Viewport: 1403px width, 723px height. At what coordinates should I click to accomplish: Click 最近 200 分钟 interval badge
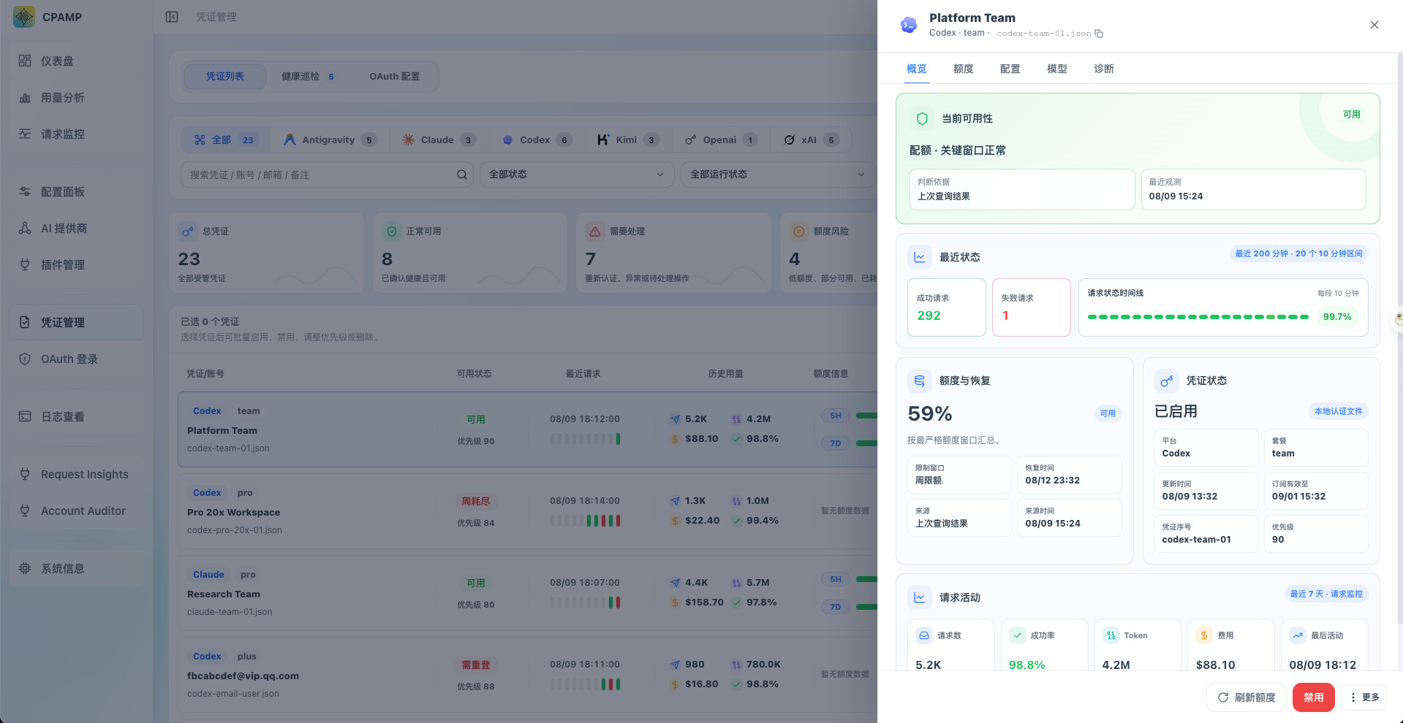pyautogui.click(x=1298, y=253)
